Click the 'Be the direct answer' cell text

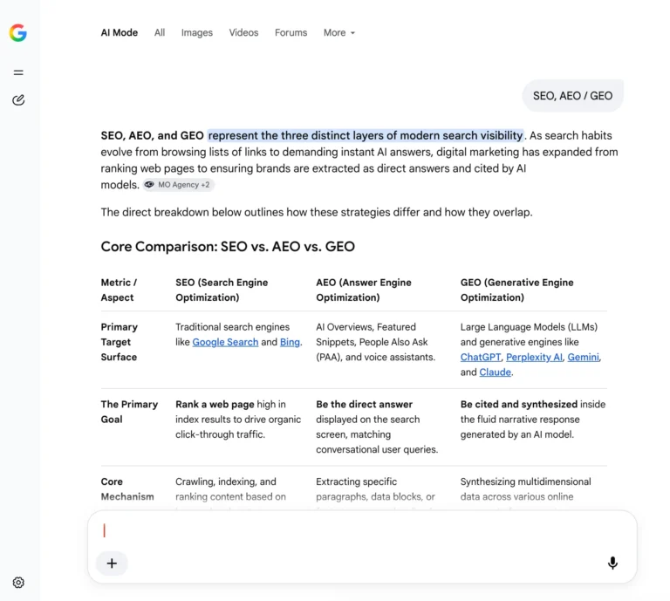[x=364, y=405]
